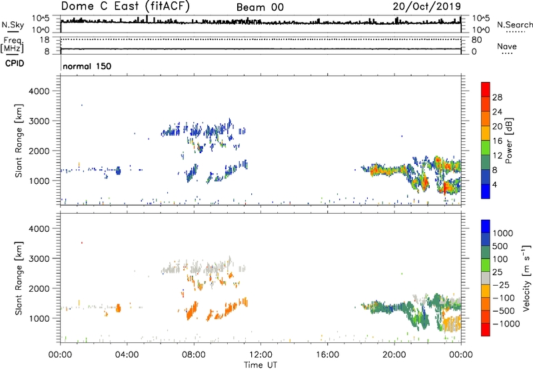Click the '28' value on Power colorbar
533x369 pixels.
point(497,97)
